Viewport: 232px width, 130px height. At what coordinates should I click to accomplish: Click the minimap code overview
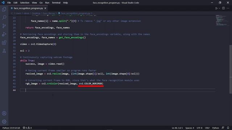222,20
